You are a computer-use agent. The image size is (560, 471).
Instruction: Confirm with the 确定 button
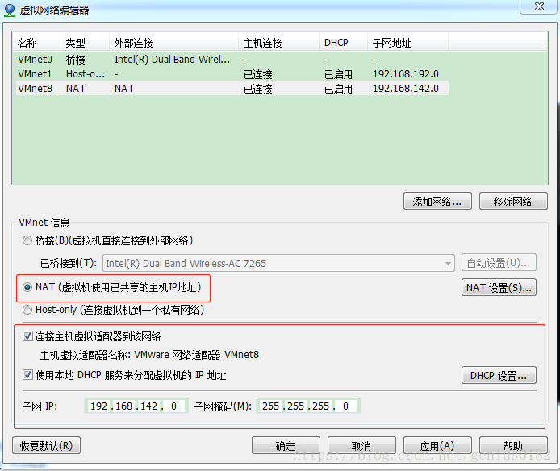pos(286,446)
